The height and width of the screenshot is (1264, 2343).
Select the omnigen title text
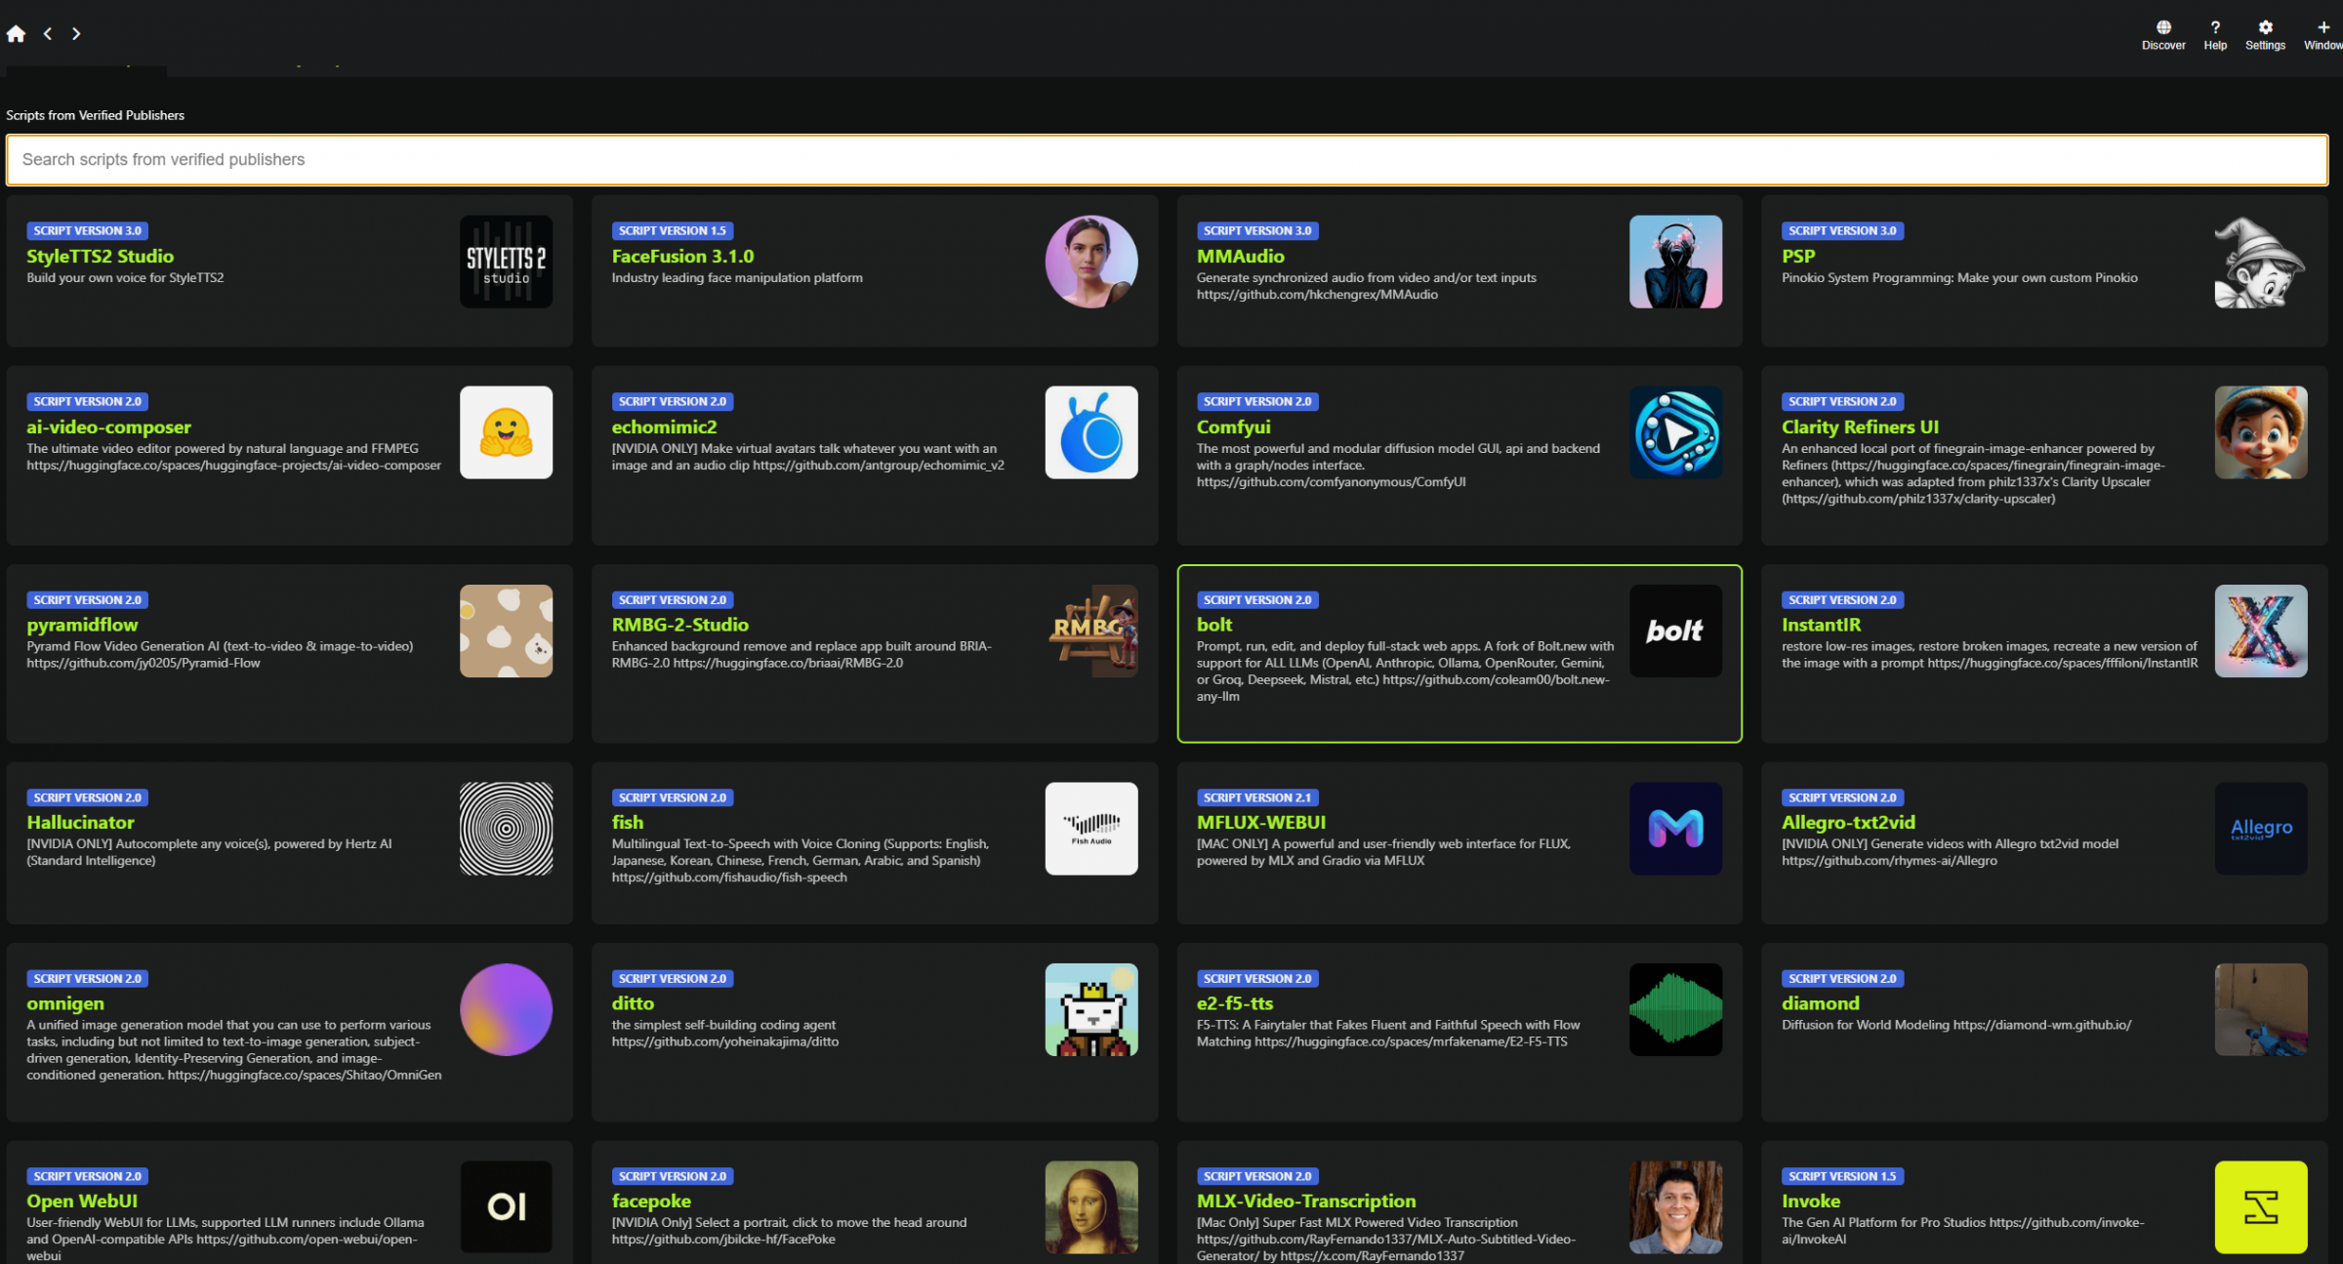tap(64, 1003)
